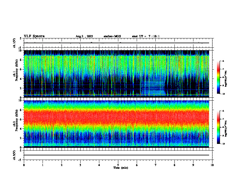Click the ch.2 colorbar units label
The width and height of the screenshot is (239, 185).
coord(226,128)
